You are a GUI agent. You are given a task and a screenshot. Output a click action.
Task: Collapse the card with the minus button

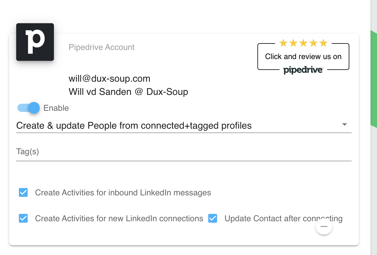click(324, 227)
